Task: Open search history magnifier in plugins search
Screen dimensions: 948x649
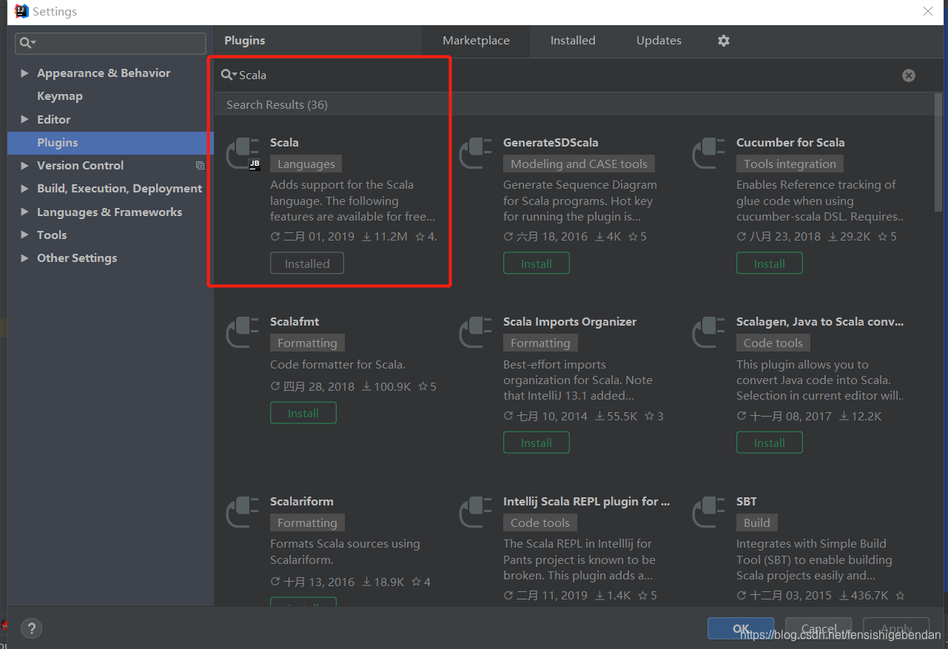Action: pos(229,75)
